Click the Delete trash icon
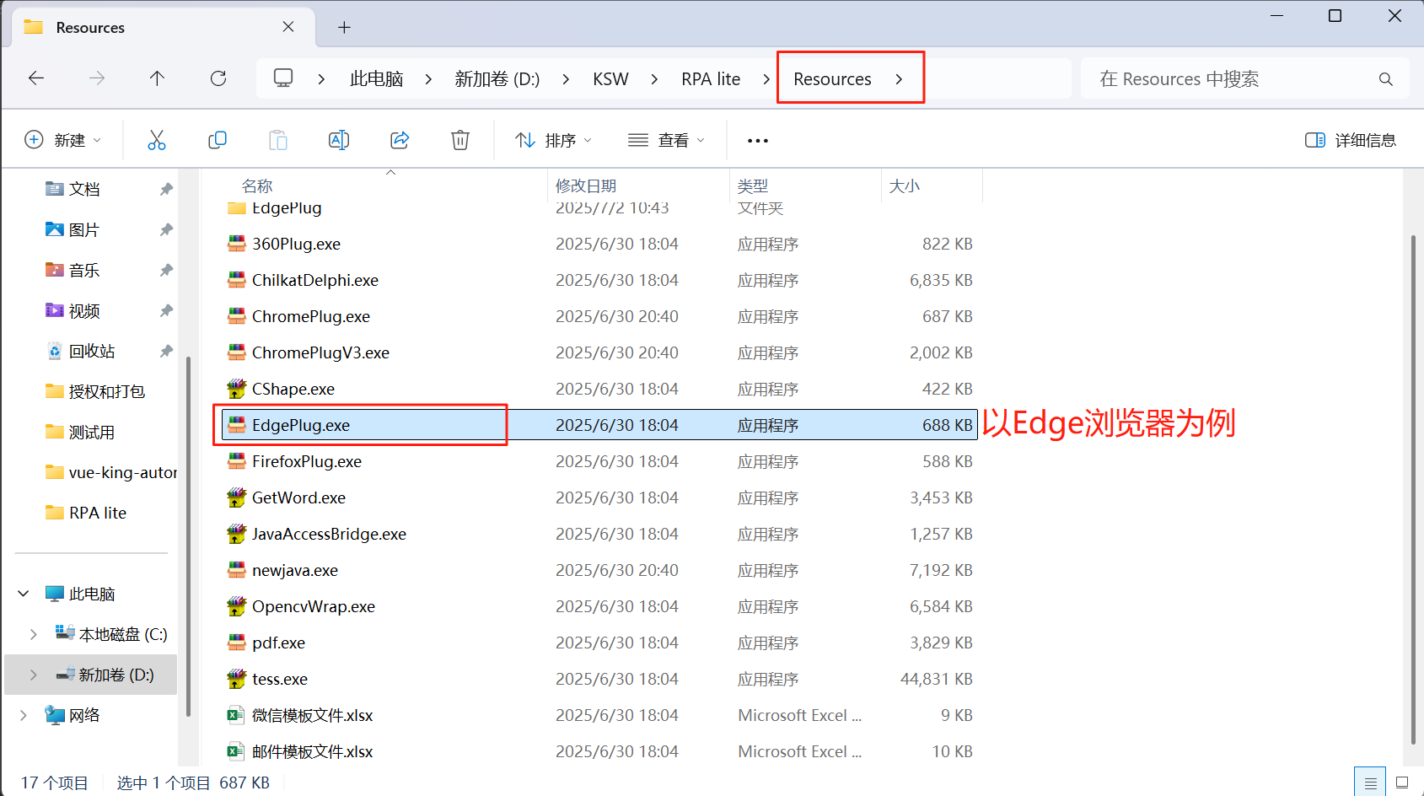The image size is (1424, 796). click(460, 140)
